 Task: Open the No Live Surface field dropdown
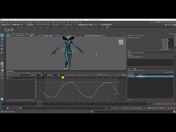click(x=56, y=25)
